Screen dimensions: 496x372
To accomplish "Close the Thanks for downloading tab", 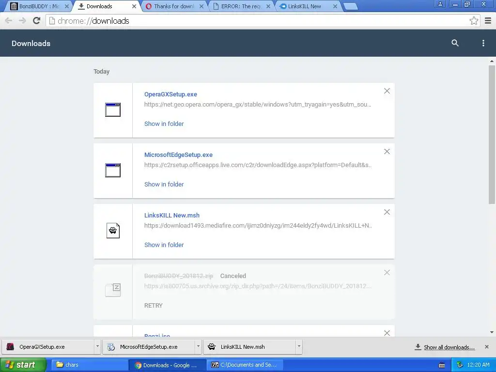I will click(x=201, y=6).
